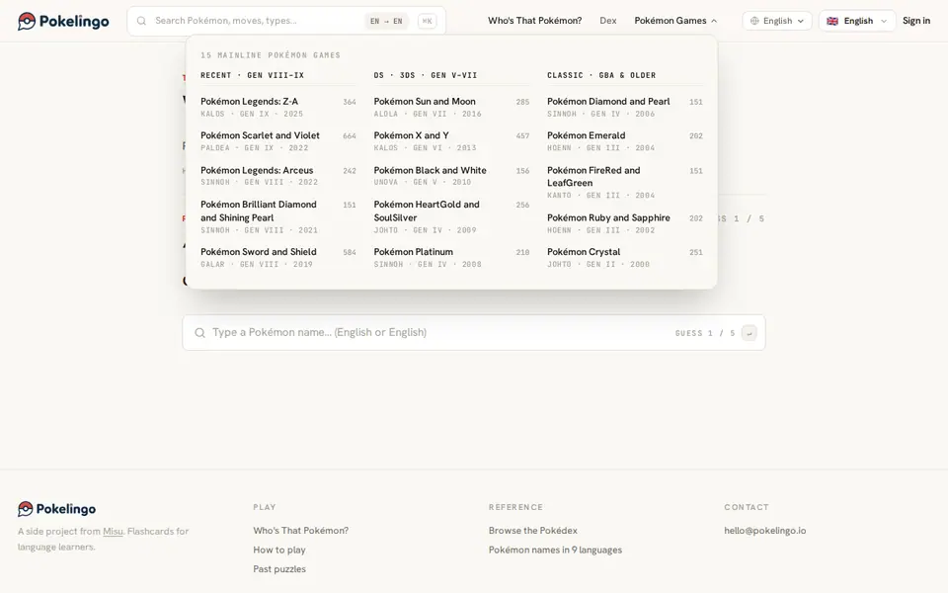Click Sign in
The image size is (948, 593).
click(916, 21)
